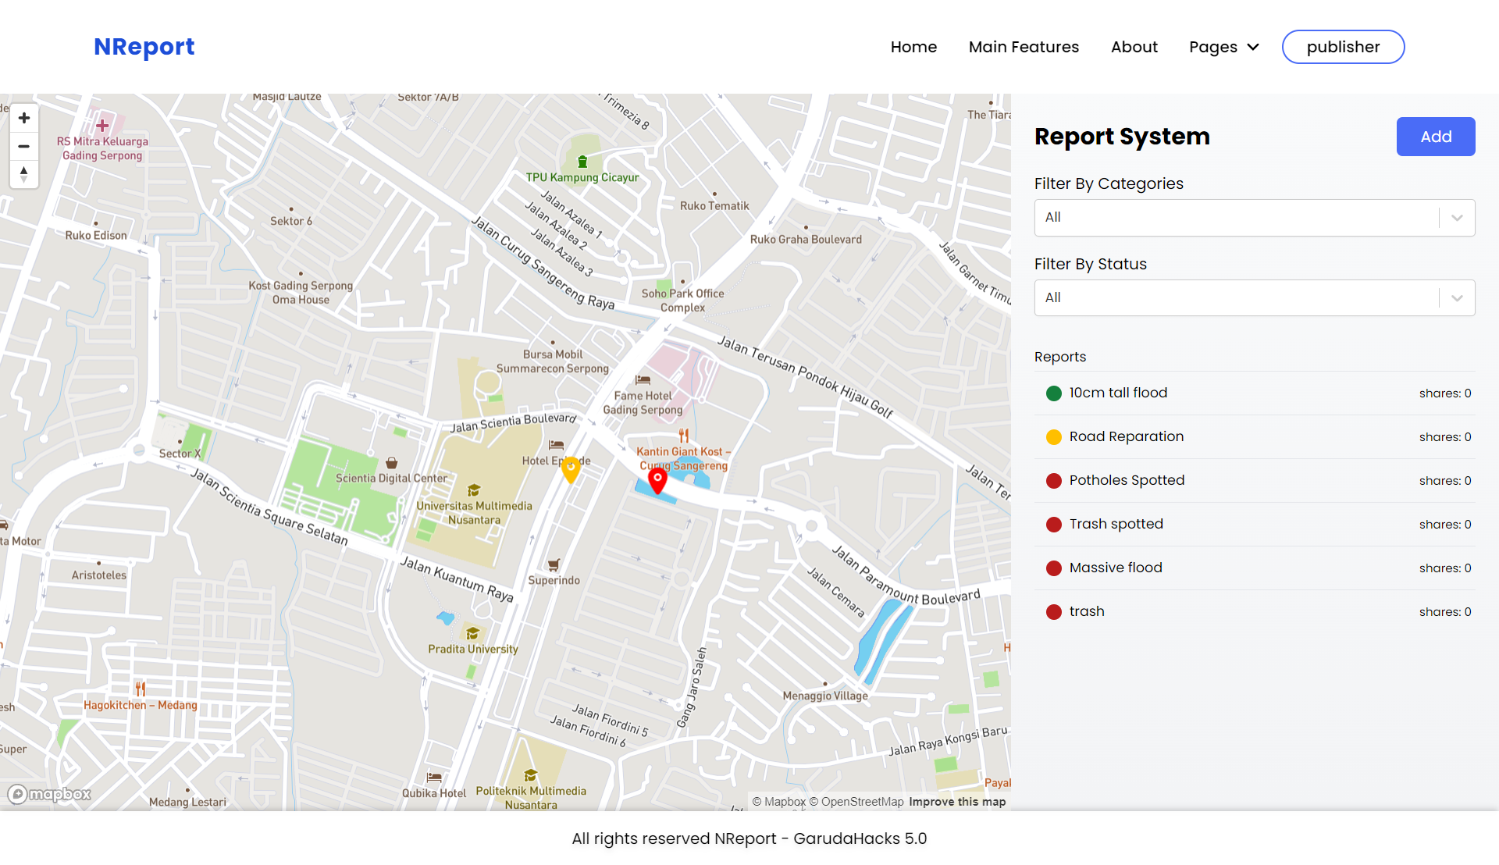
Task: Open the Improve this map link
Action: (x=957, y=802)
